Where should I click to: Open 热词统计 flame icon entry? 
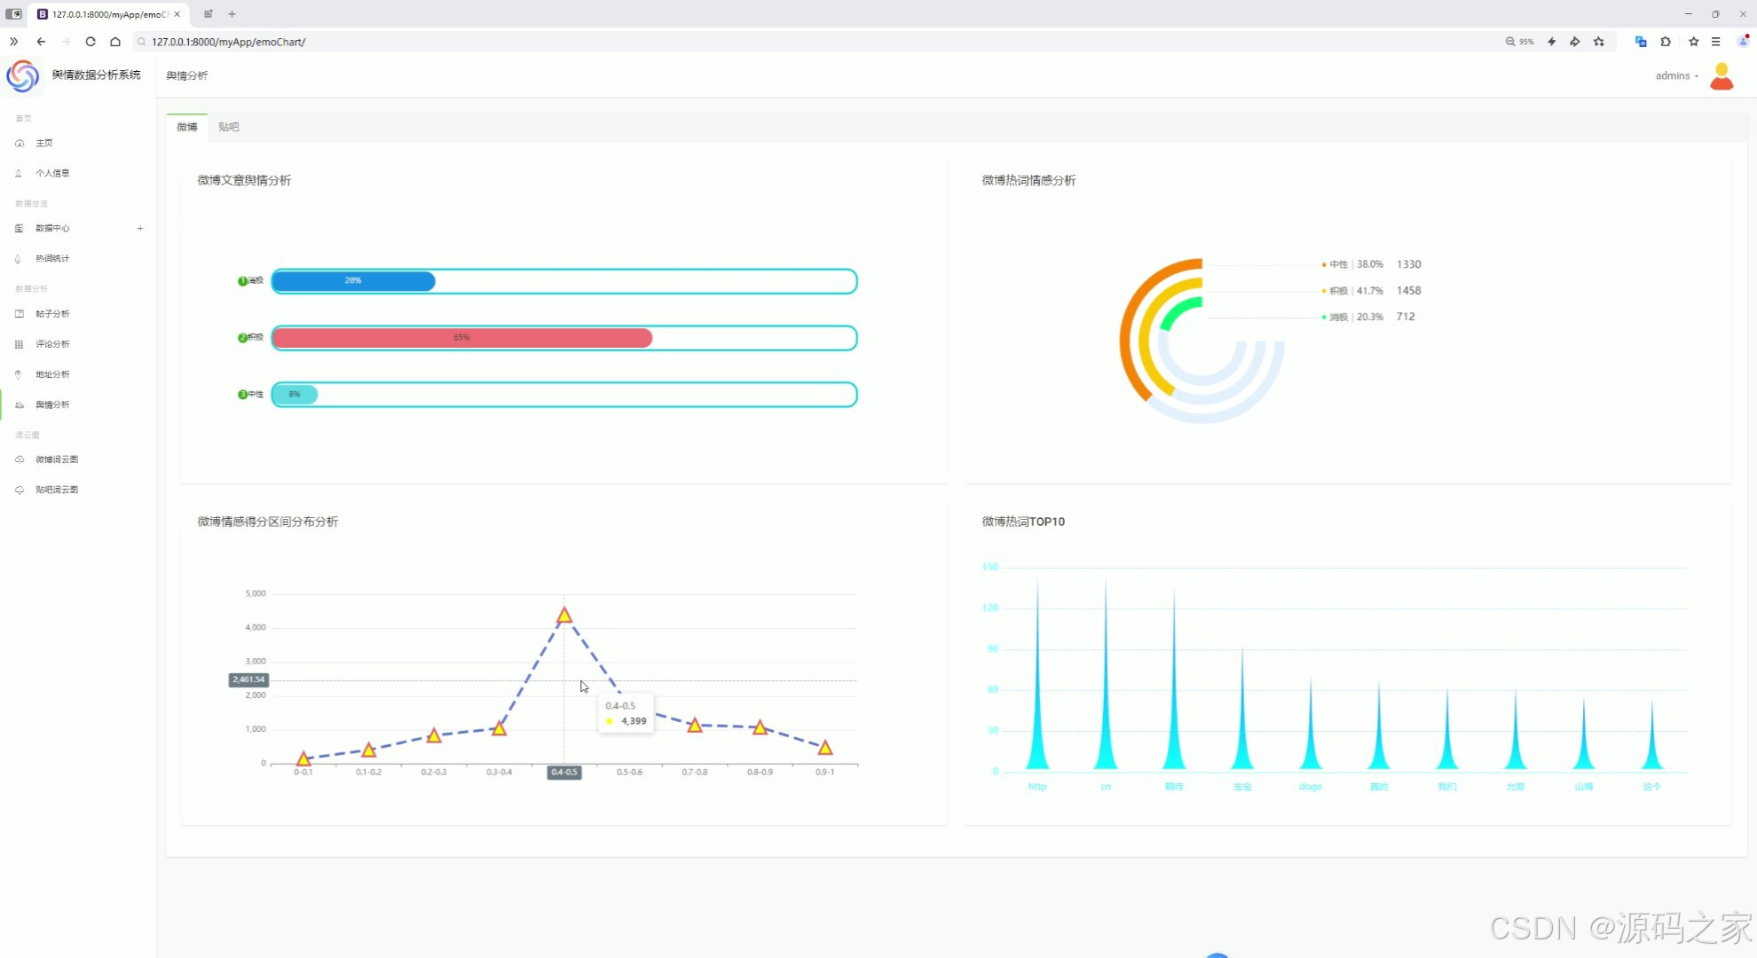[20, 259]
